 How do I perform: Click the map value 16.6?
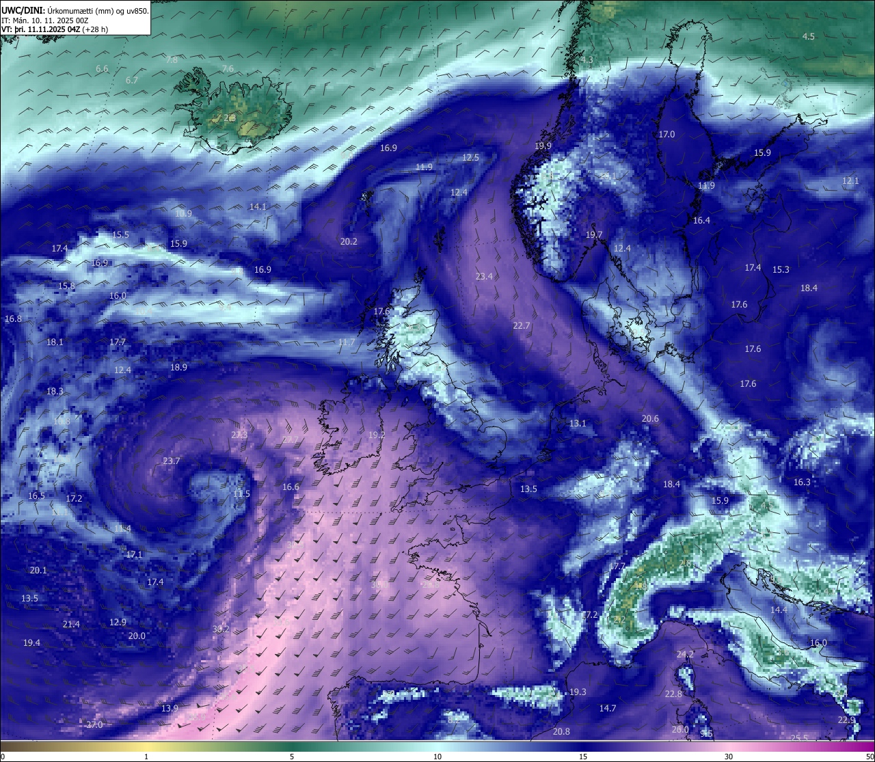291,487
